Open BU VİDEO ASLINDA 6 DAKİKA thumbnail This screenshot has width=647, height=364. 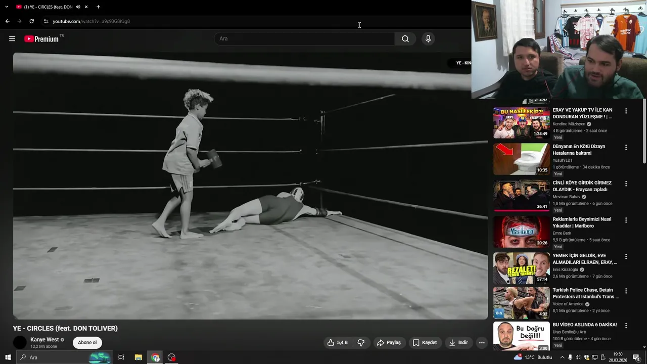pos(521,336)
